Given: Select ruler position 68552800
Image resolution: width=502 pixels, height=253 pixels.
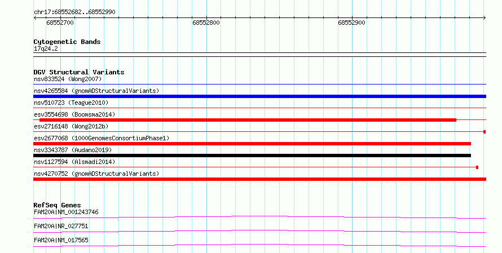Looking at the screenshot, I should pyautogui.click(x=206, y=23).
